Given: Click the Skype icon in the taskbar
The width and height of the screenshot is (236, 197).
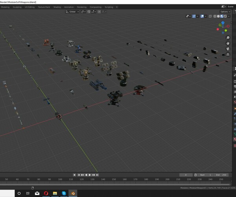Looking at the screenshot, I should pos(64,193).
